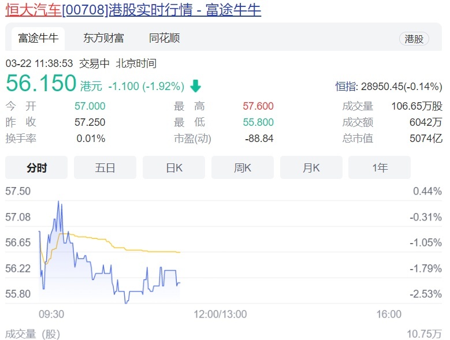Click the 港元 currency label
This screenshot has height=340, width=450.
91,86
